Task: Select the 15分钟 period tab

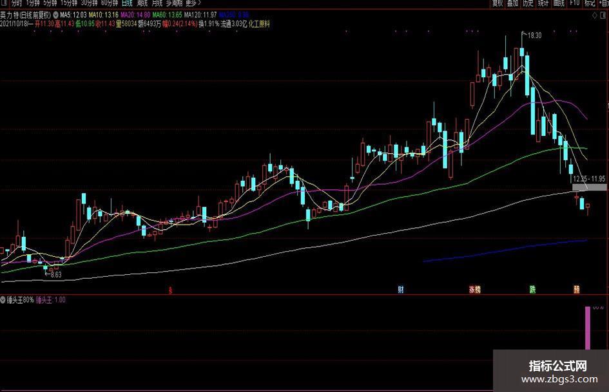Action: (69, 3)
